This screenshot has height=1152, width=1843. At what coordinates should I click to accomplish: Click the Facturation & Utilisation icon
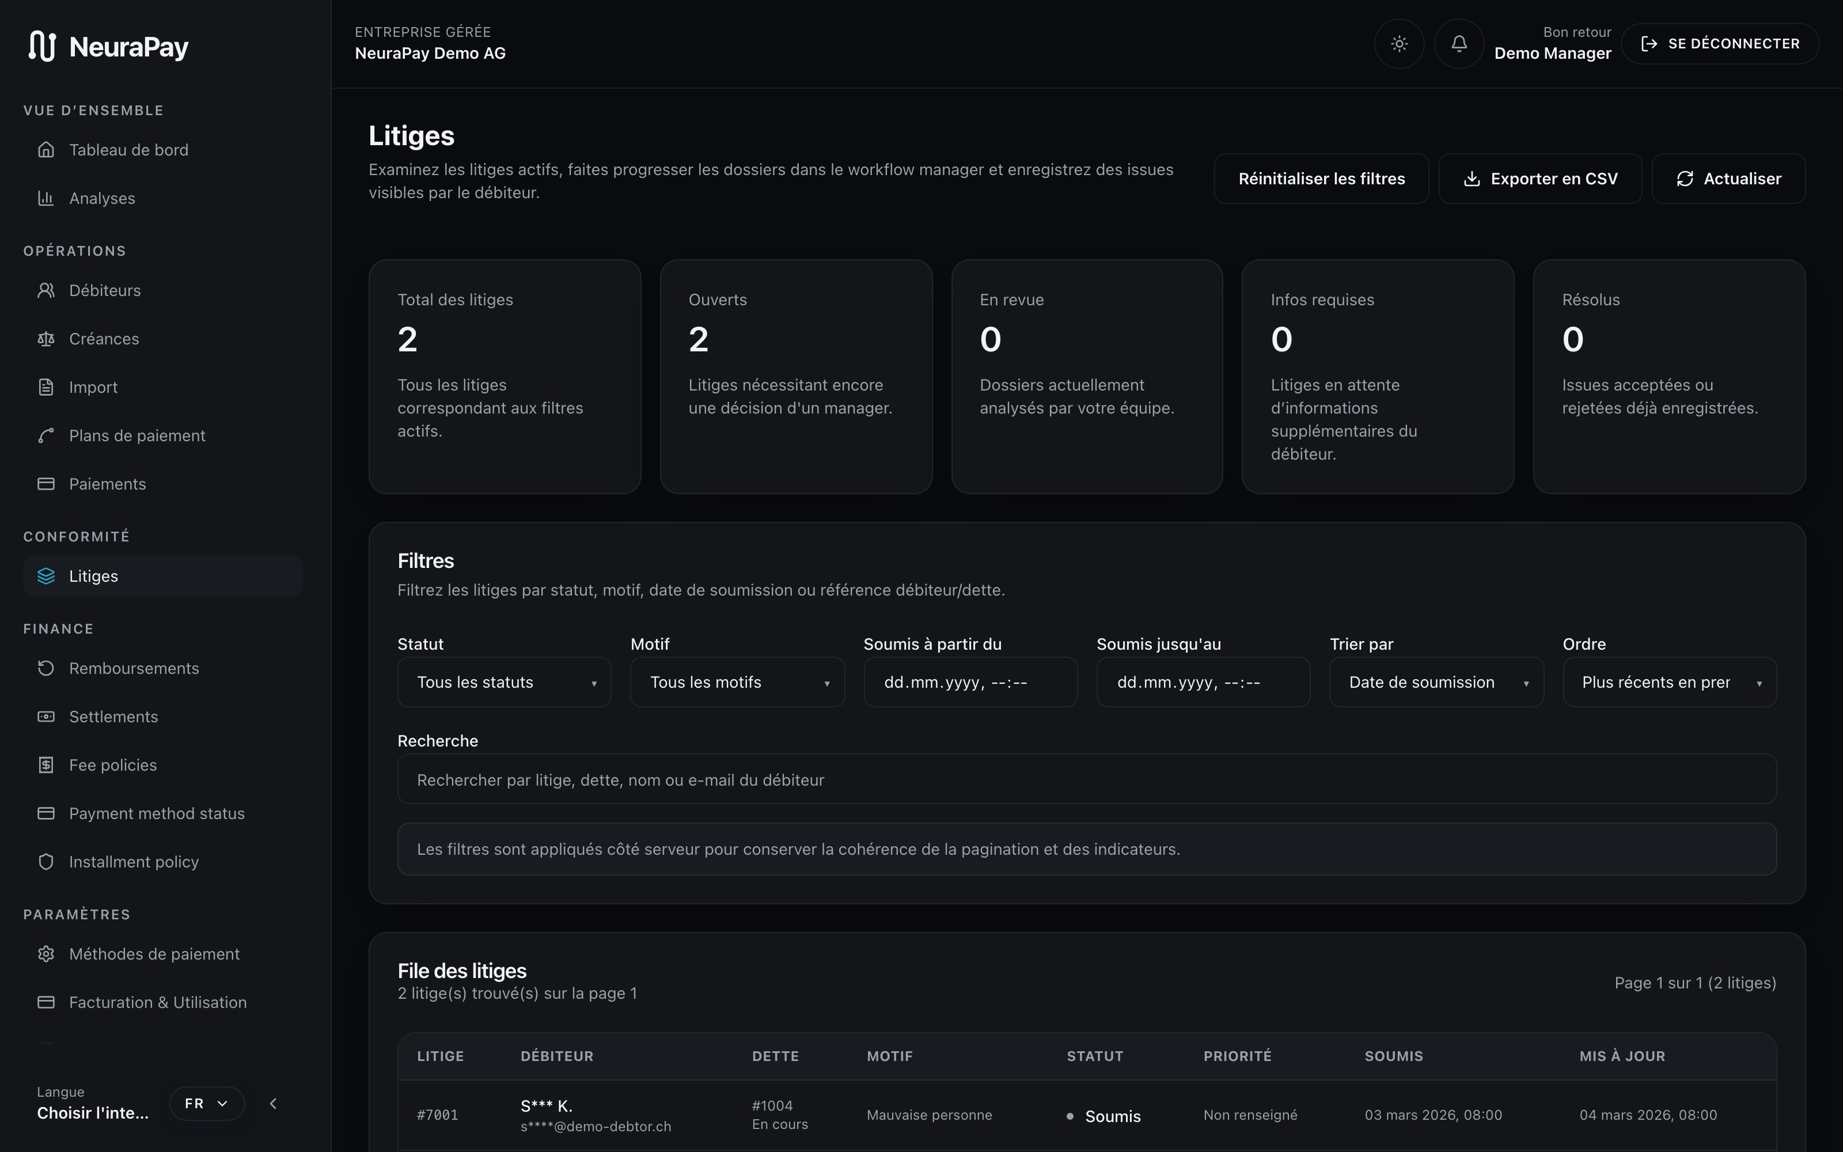(x=45, y=1003)
